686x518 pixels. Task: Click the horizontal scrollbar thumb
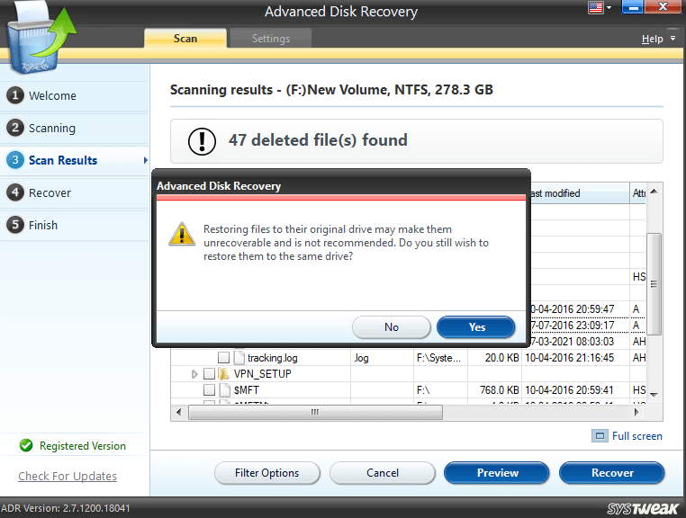pyautogui.click(x=315, y=412)
